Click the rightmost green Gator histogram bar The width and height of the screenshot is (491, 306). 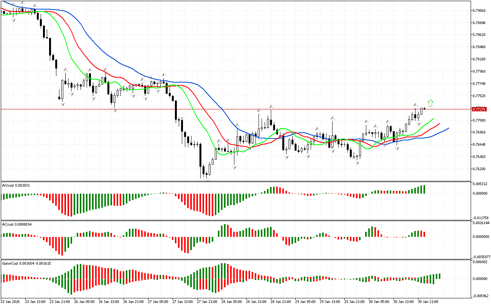coord(439,276)
